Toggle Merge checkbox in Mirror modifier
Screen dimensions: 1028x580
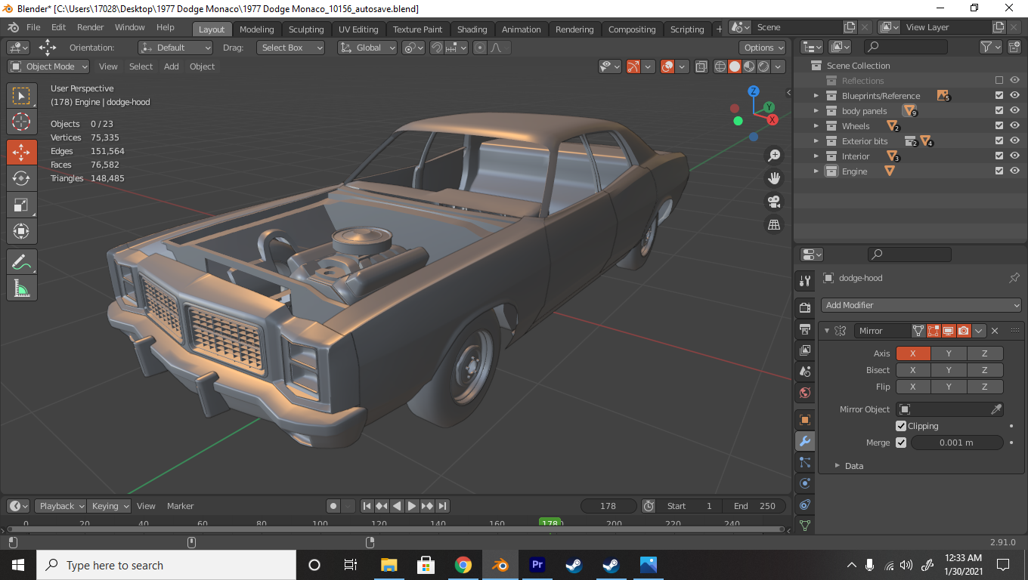(901, 443)
